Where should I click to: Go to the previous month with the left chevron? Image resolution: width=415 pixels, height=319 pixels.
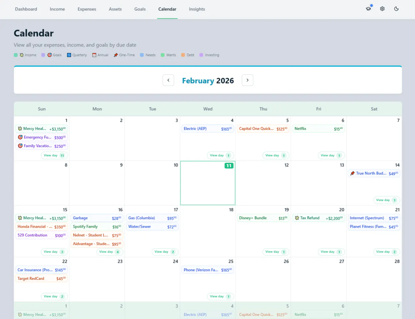click(168, 80)
